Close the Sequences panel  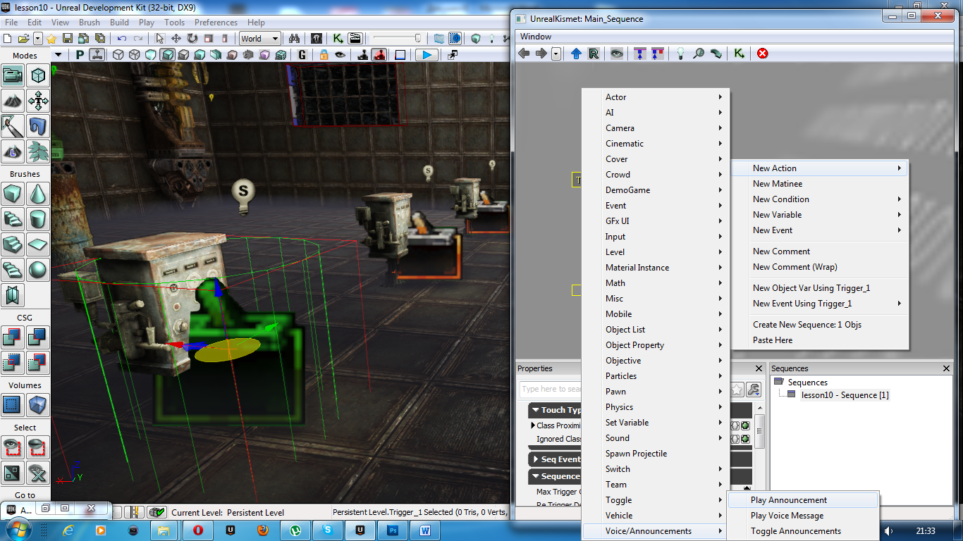tap(947, 368)
